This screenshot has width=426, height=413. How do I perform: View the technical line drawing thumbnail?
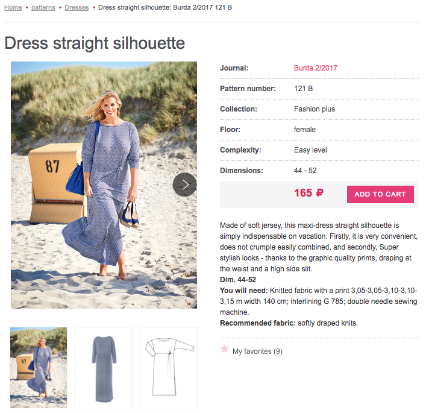(169, 368)
